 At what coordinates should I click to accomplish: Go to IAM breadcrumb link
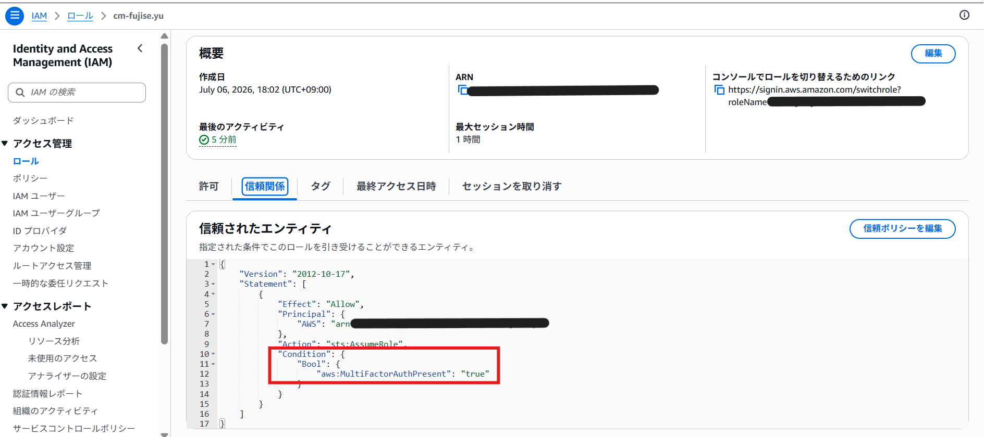[39, 16]
